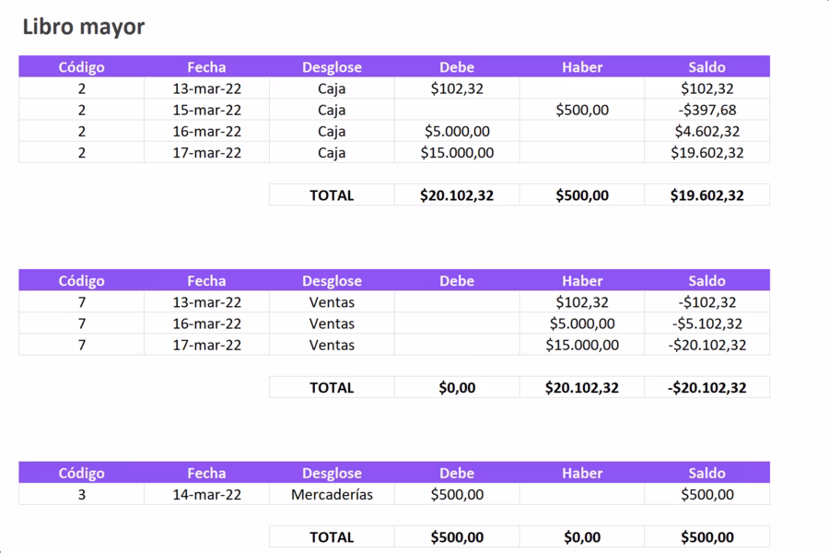This screenshot has height=553, width=829.
Task: Click the Mercaderías table's $0,00 Haber total
Action: point(582,537)
